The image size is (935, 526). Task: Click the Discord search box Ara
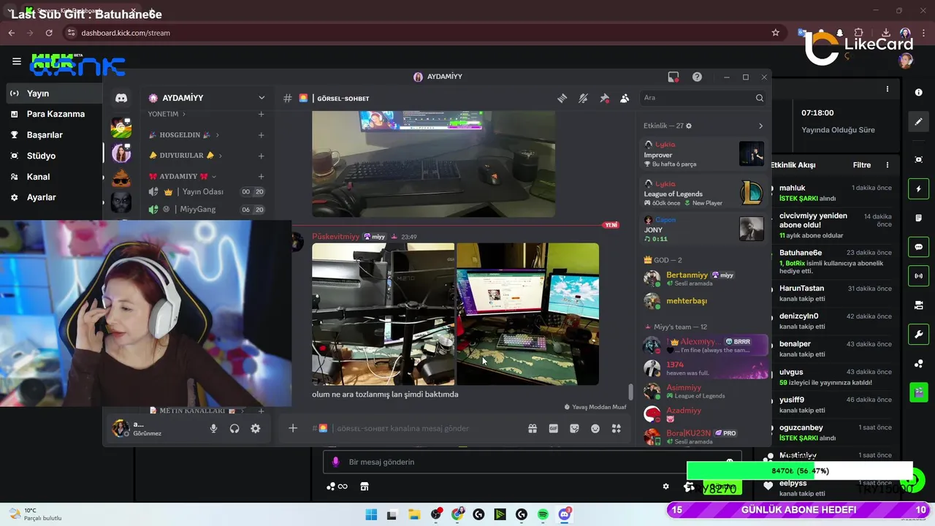point(703,98)
